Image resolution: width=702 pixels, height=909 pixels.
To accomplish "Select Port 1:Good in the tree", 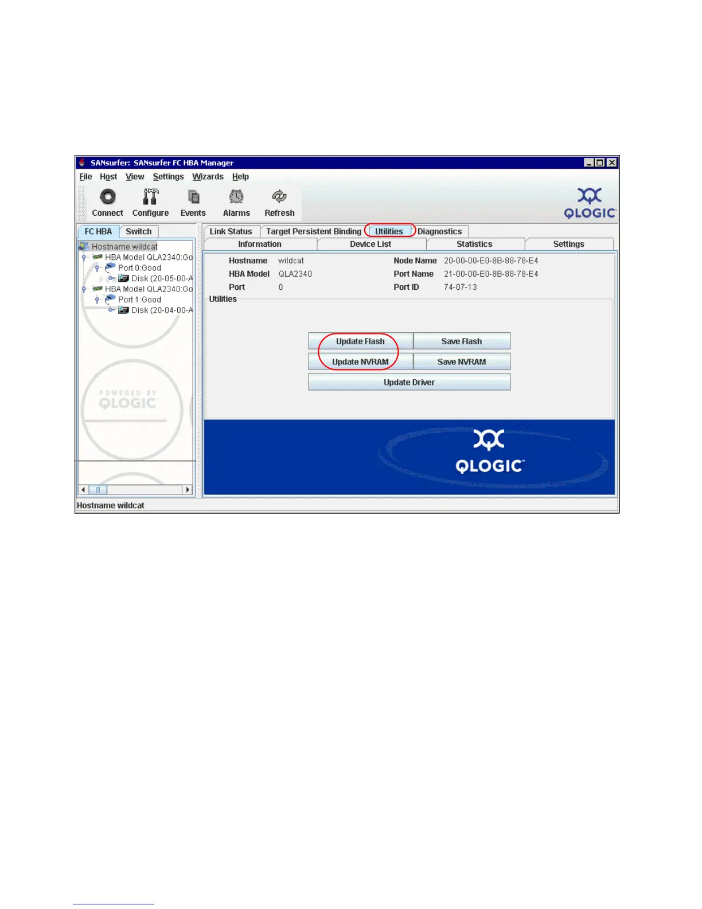I will pos(139,300).
